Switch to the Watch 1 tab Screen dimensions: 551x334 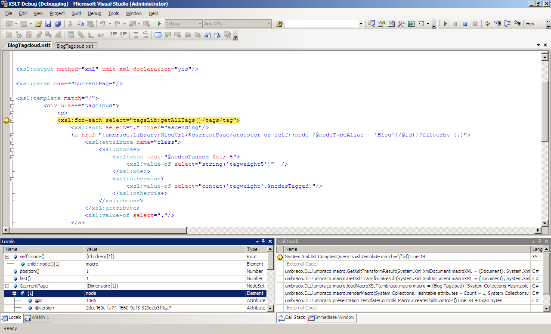(x=37, y=318)
